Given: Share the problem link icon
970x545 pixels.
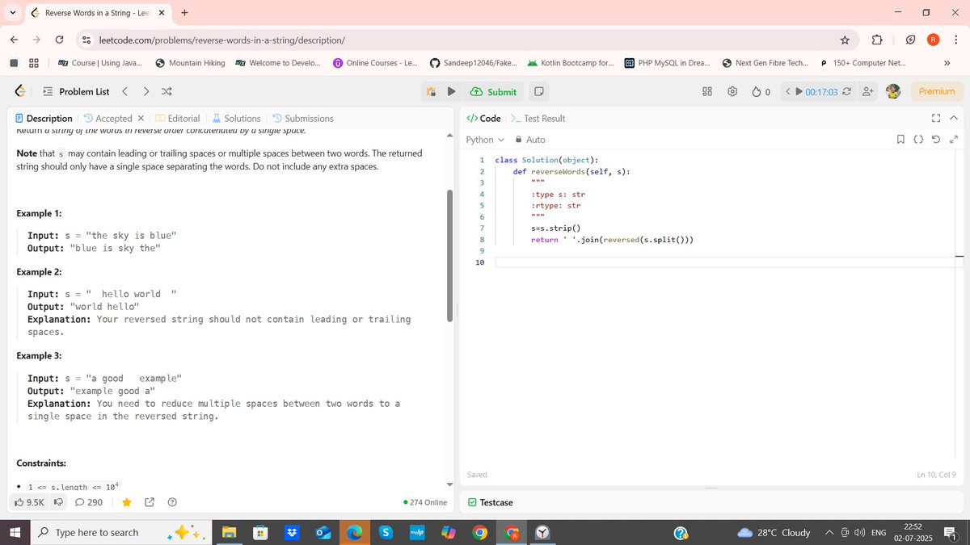Looking at the screenshot, I should tap(150, 502).
